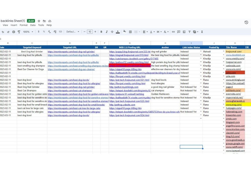Click the Insert comment icon
The width and height of the screenshot is (251, 188).
point(179,32)
